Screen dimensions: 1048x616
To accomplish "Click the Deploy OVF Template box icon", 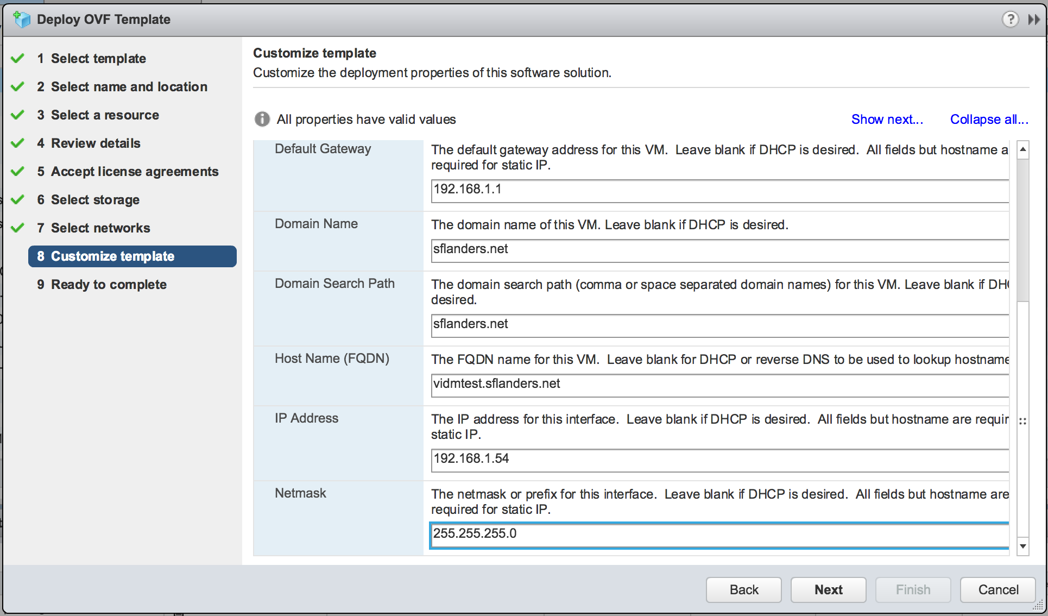I will pos(22,20).
